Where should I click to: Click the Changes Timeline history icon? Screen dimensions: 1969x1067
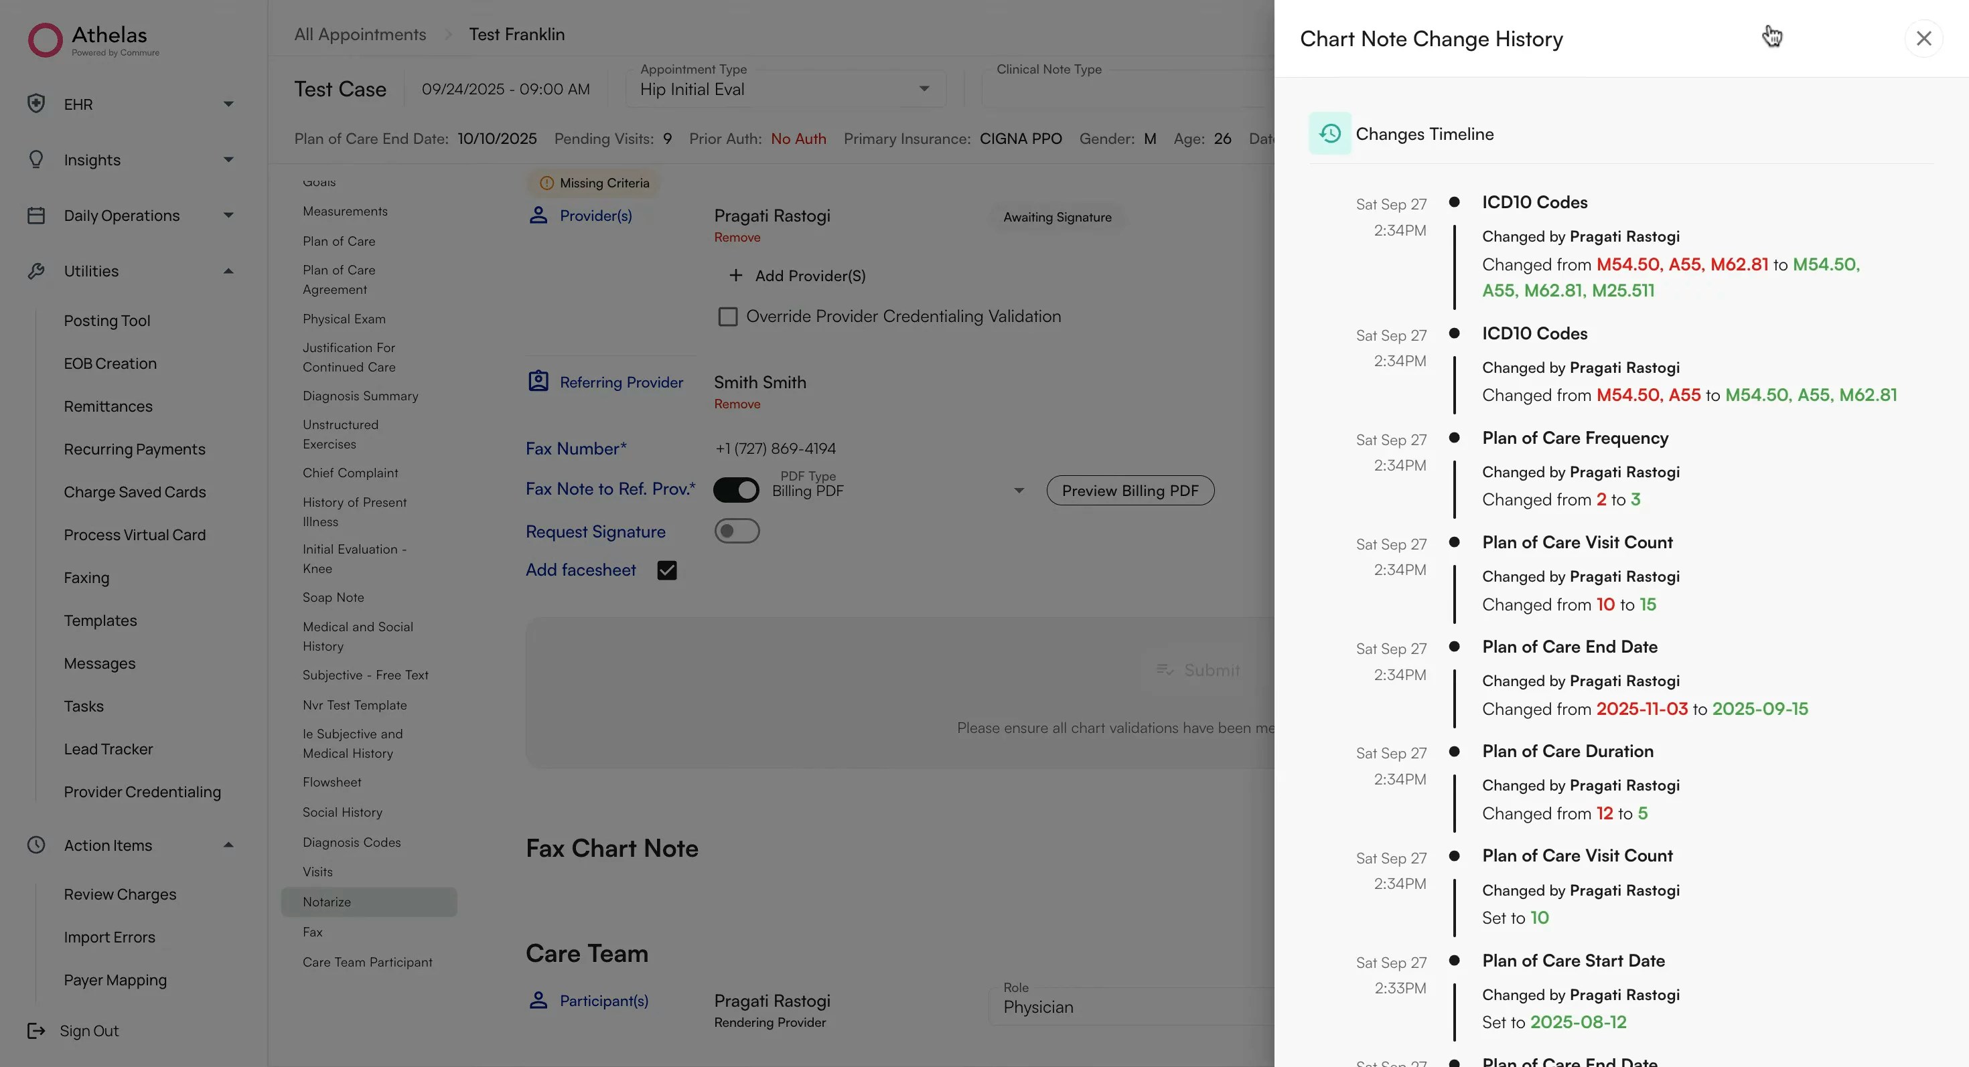pos(1329,134)
